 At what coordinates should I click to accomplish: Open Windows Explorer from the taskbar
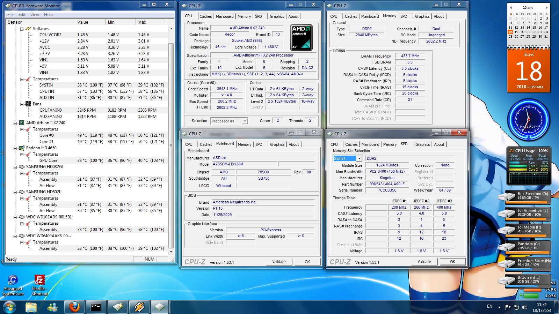tap(31, 307)
